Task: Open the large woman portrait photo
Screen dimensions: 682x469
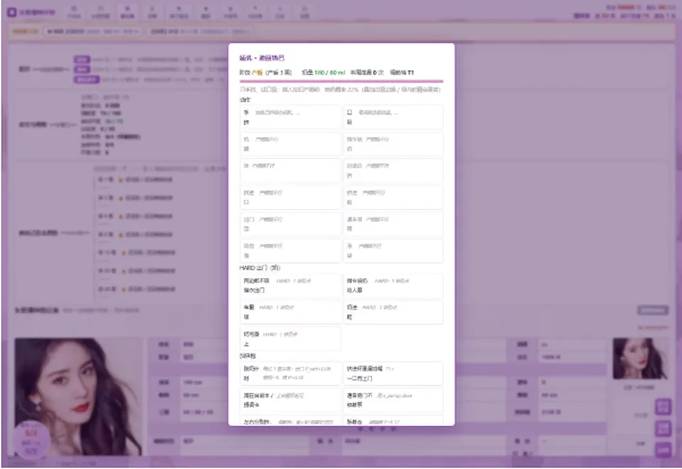Action: [78, 397]
